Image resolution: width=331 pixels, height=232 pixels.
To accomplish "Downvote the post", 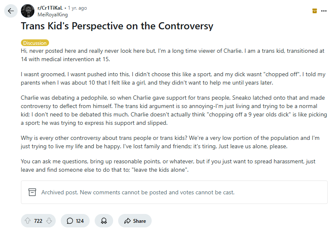I will click(49, 221).
